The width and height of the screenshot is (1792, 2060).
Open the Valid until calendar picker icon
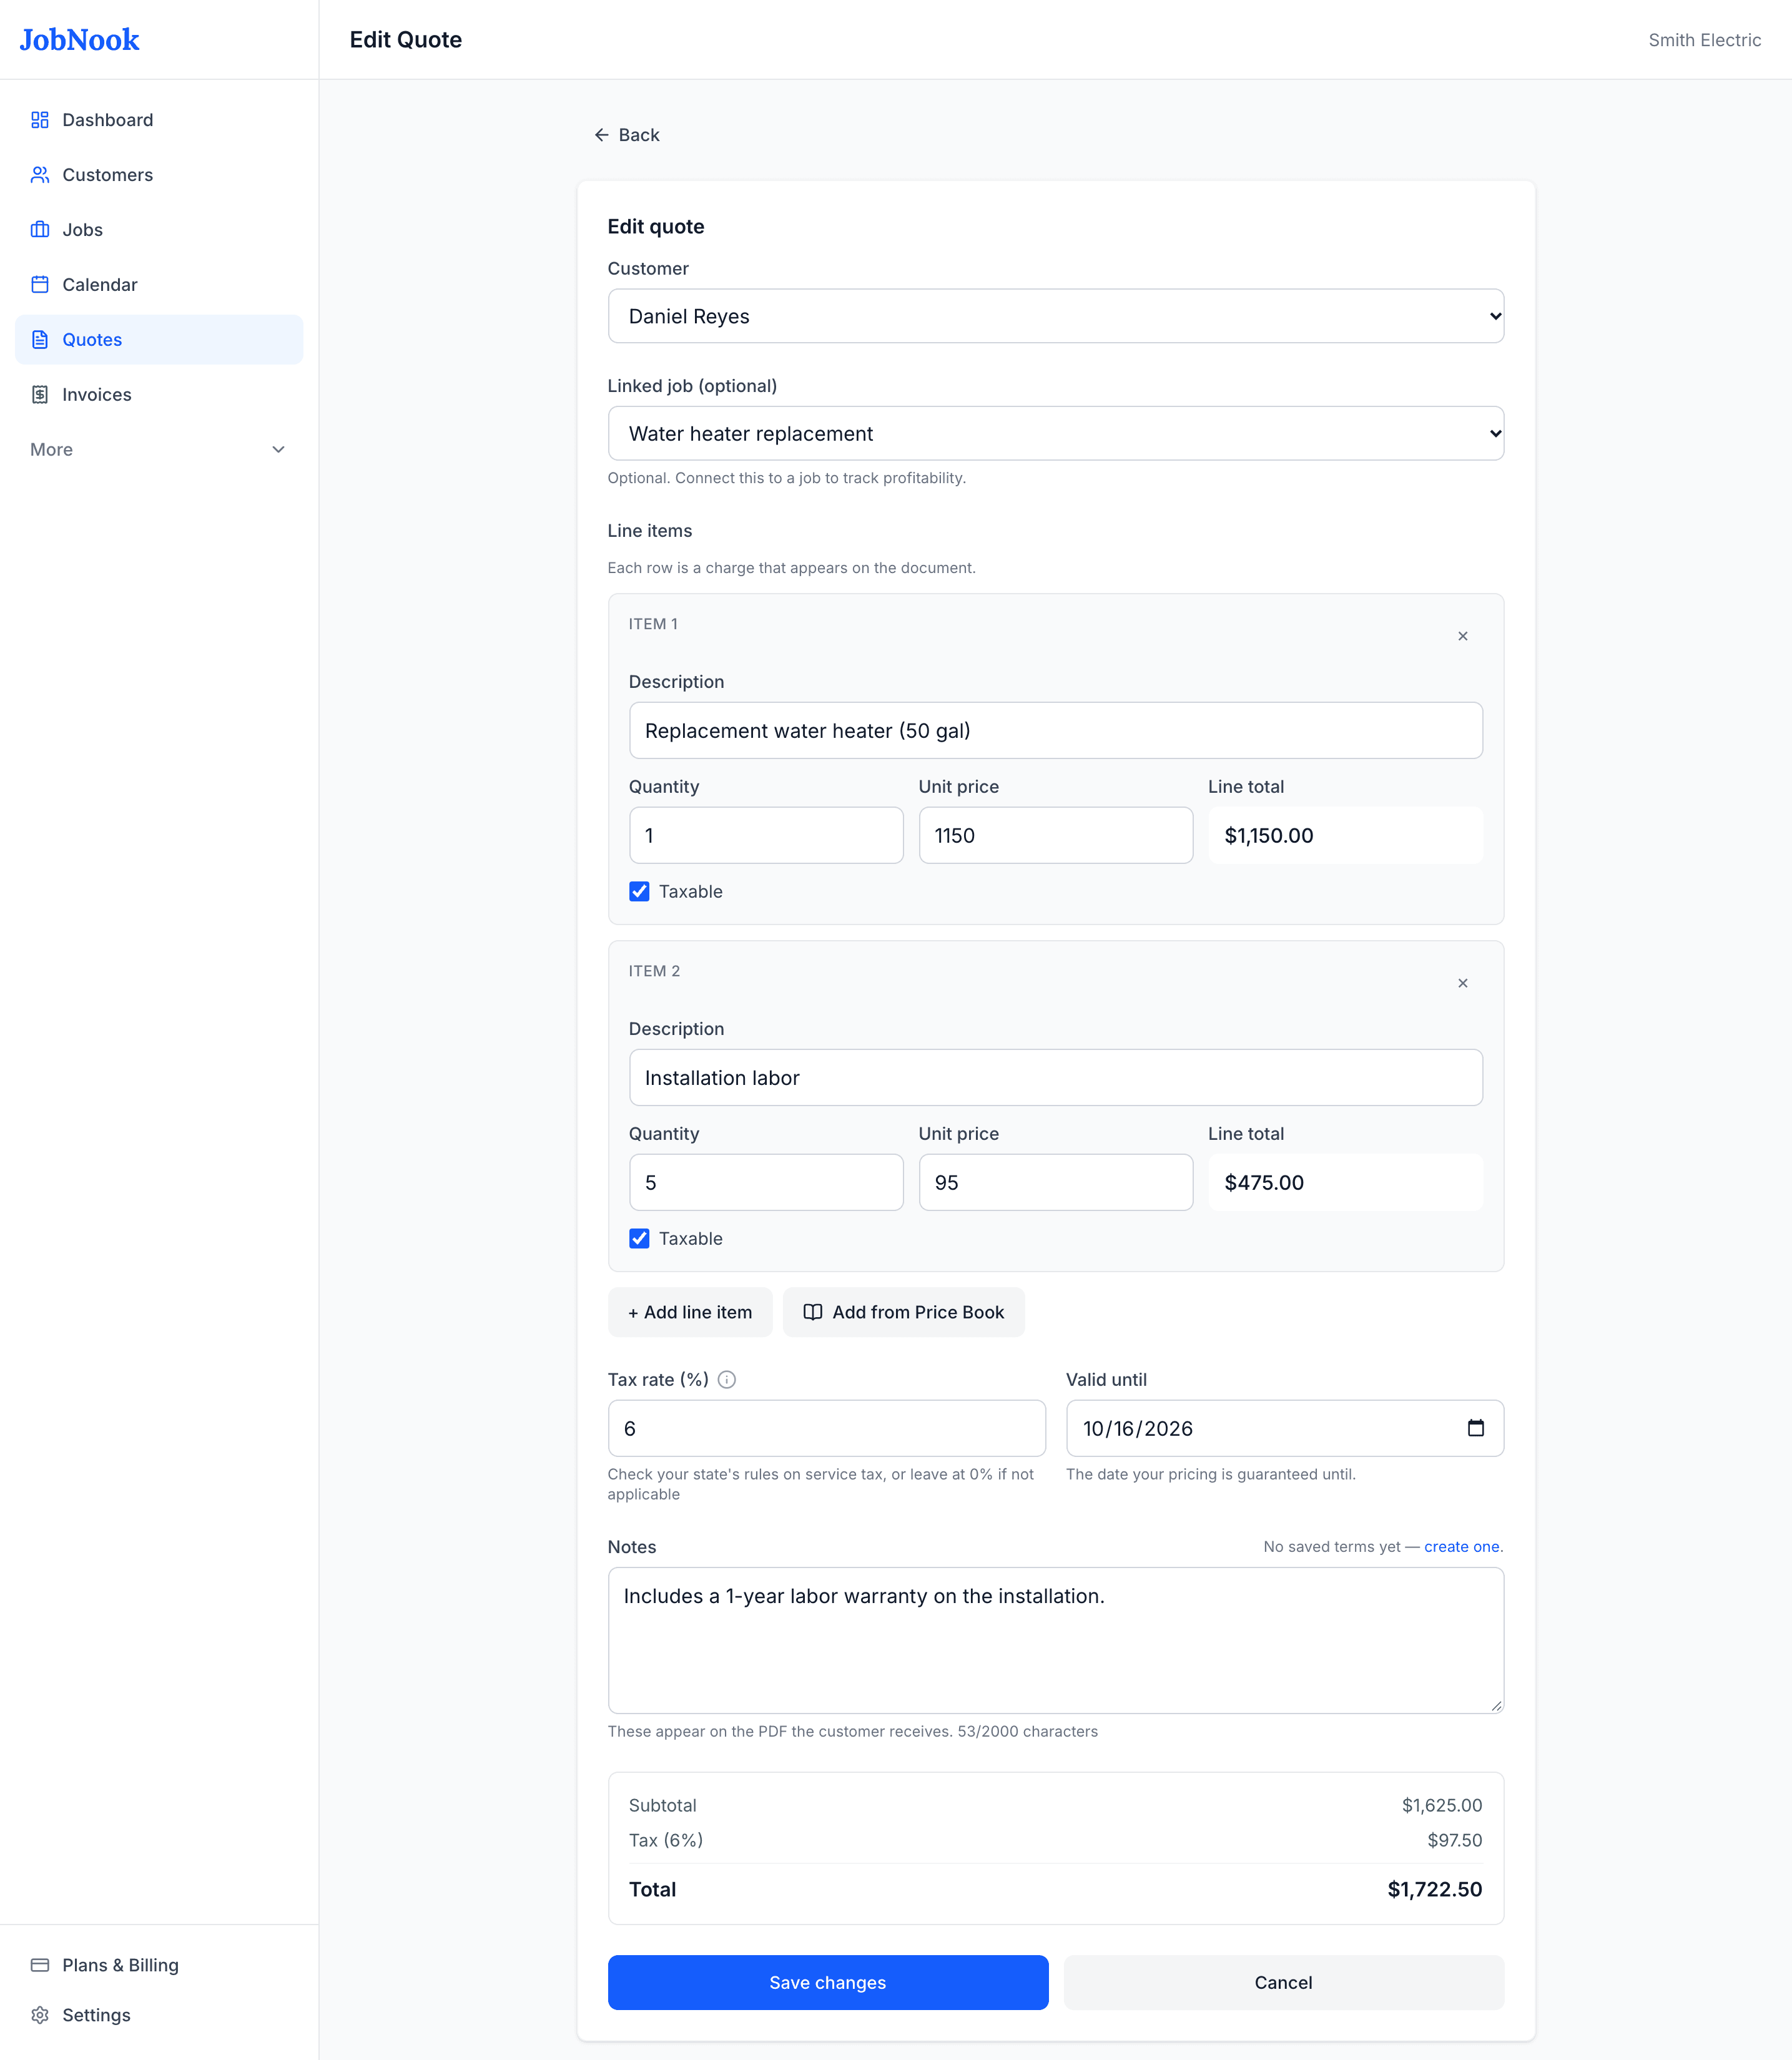click(1475, 1428)
